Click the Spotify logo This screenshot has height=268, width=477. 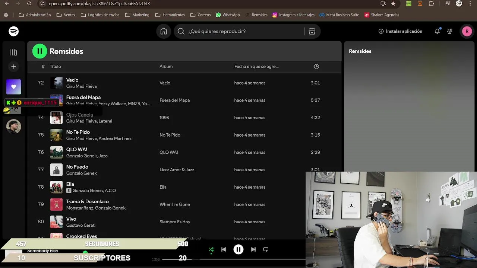click(14, 31)
